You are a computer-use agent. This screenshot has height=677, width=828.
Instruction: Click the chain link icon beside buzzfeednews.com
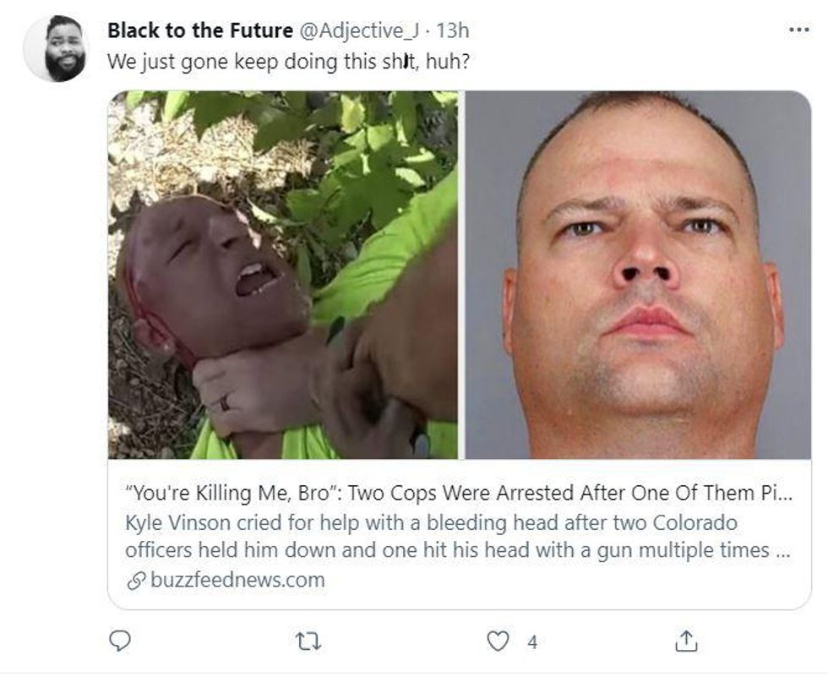[x=136, y=581]
